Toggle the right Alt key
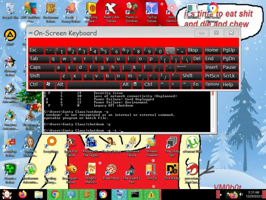This screenshot has height=200, width=266. (127, 85)
